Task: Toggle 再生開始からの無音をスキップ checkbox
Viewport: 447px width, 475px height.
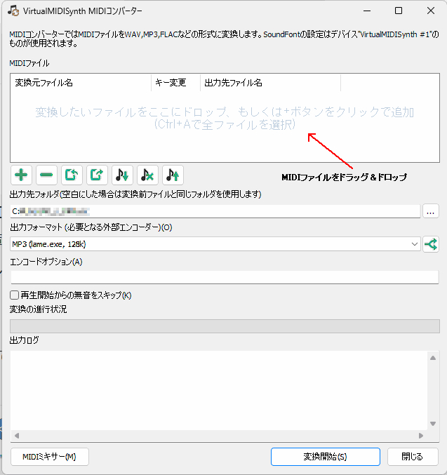Action: pos(14,295)
